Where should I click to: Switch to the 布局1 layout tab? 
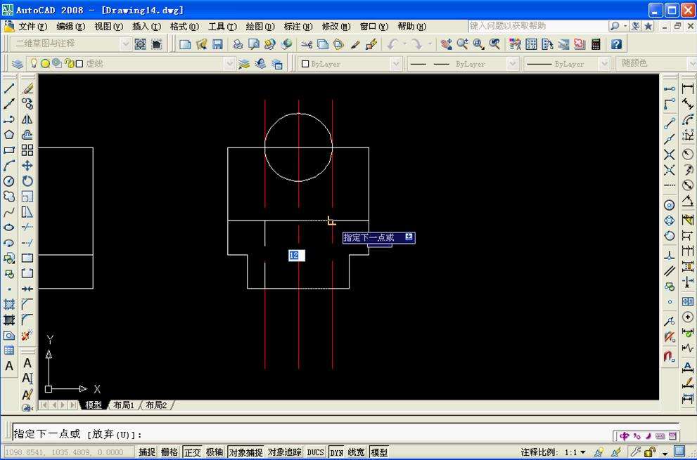(124, 405)
